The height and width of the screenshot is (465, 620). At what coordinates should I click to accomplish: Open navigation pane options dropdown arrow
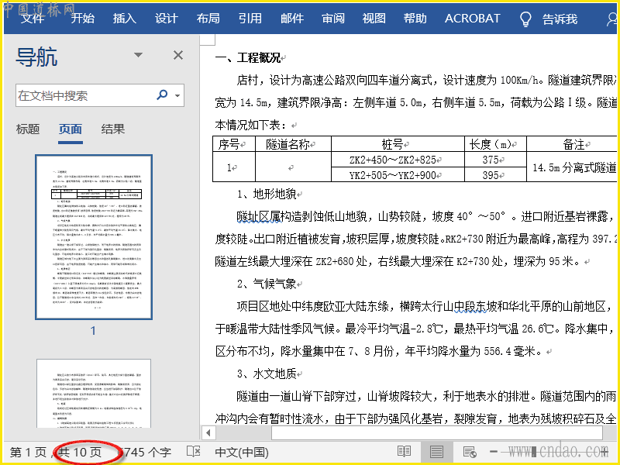coord(139,55)
